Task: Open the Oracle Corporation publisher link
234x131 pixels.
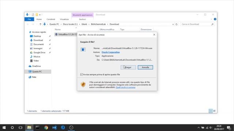Action: tap(110, 52)
